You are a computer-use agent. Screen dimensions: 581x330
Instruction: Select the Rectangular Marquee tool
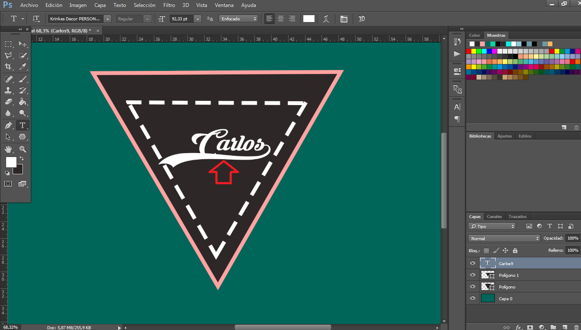pyautogui.click(x=8, y=44)
